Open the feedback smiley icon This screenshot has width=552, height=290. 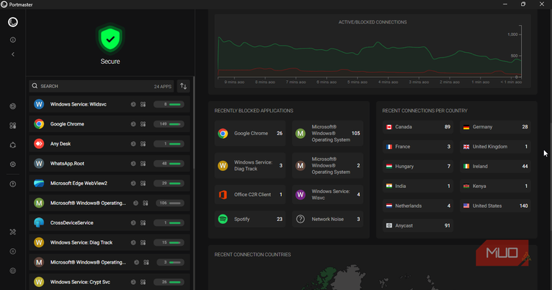click(x=13, y=271)
